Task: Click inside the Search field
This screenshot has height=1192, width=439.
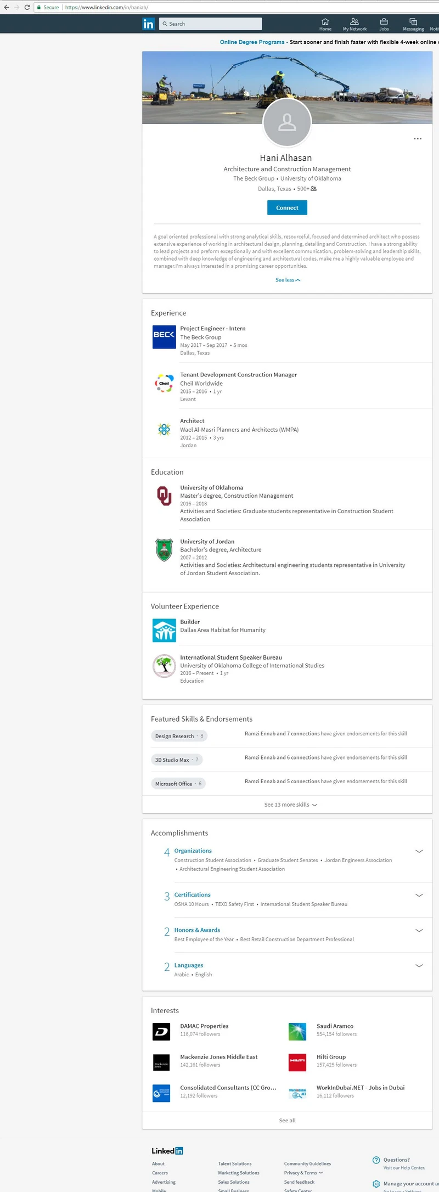Action: point(210,24)
